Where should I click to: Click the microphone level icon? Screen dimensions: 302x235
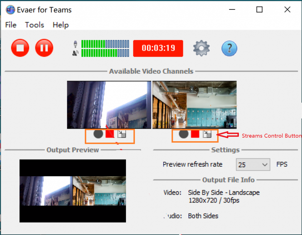pos(75,44)
